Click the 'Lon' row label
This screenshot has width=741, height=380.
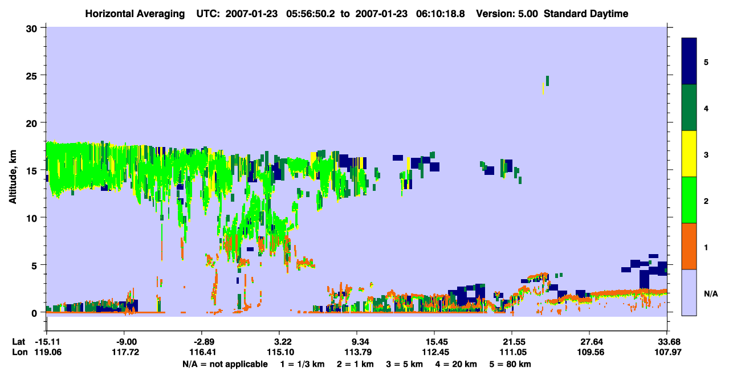pyautogui.click(x=19, y=352)
